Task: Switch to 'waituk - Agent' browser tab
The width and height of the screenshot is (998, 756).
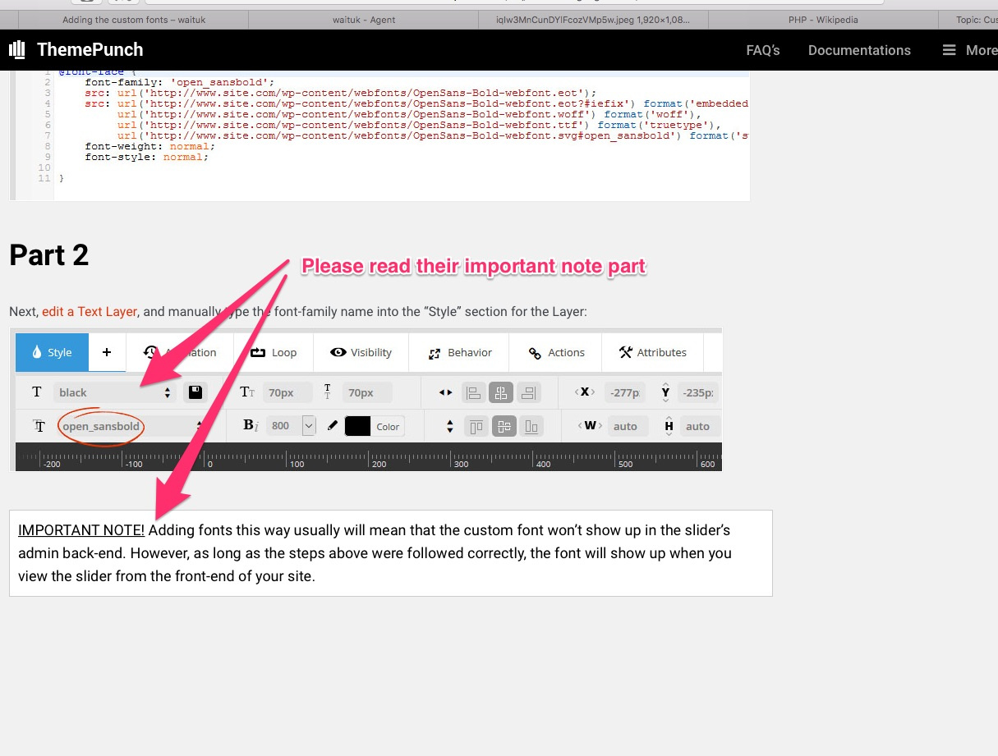Action: (364, 20)
